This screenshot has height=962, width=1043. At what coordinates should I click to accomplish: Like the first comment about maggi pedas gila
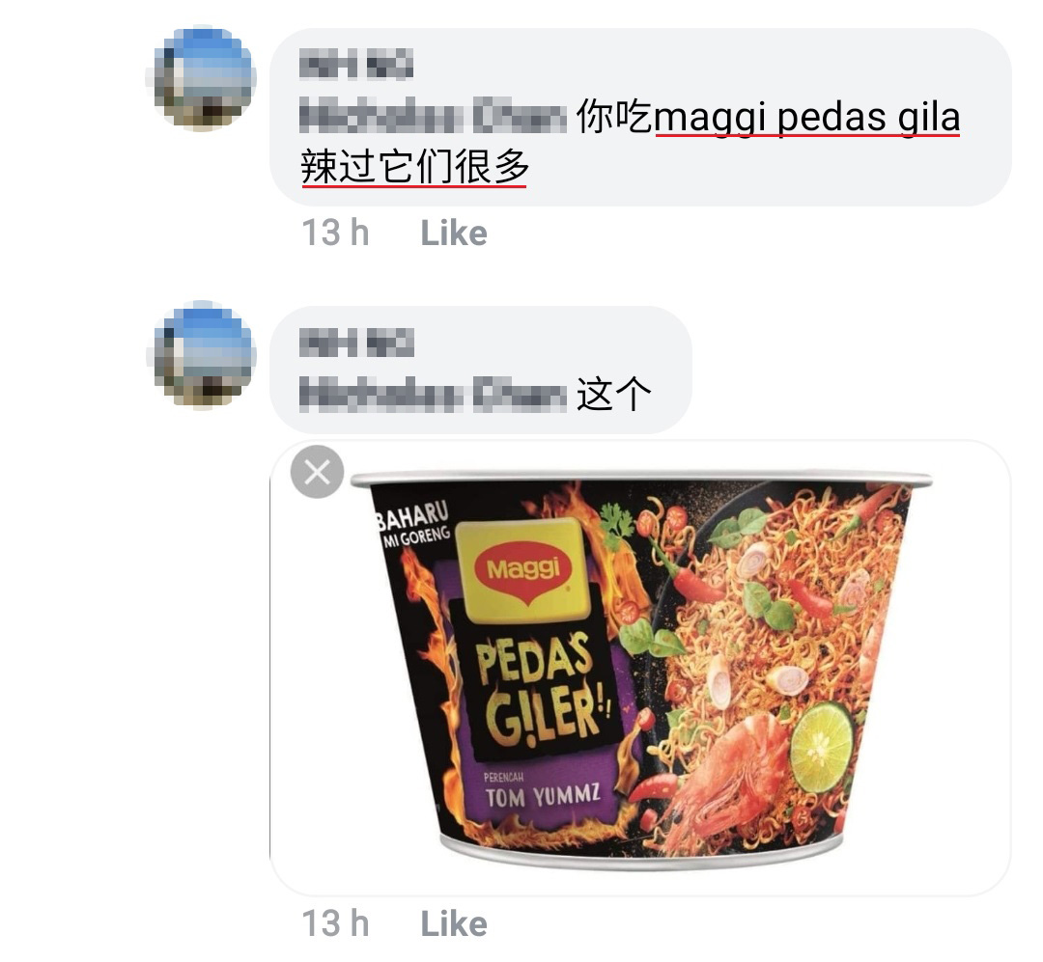coord(454,234)
